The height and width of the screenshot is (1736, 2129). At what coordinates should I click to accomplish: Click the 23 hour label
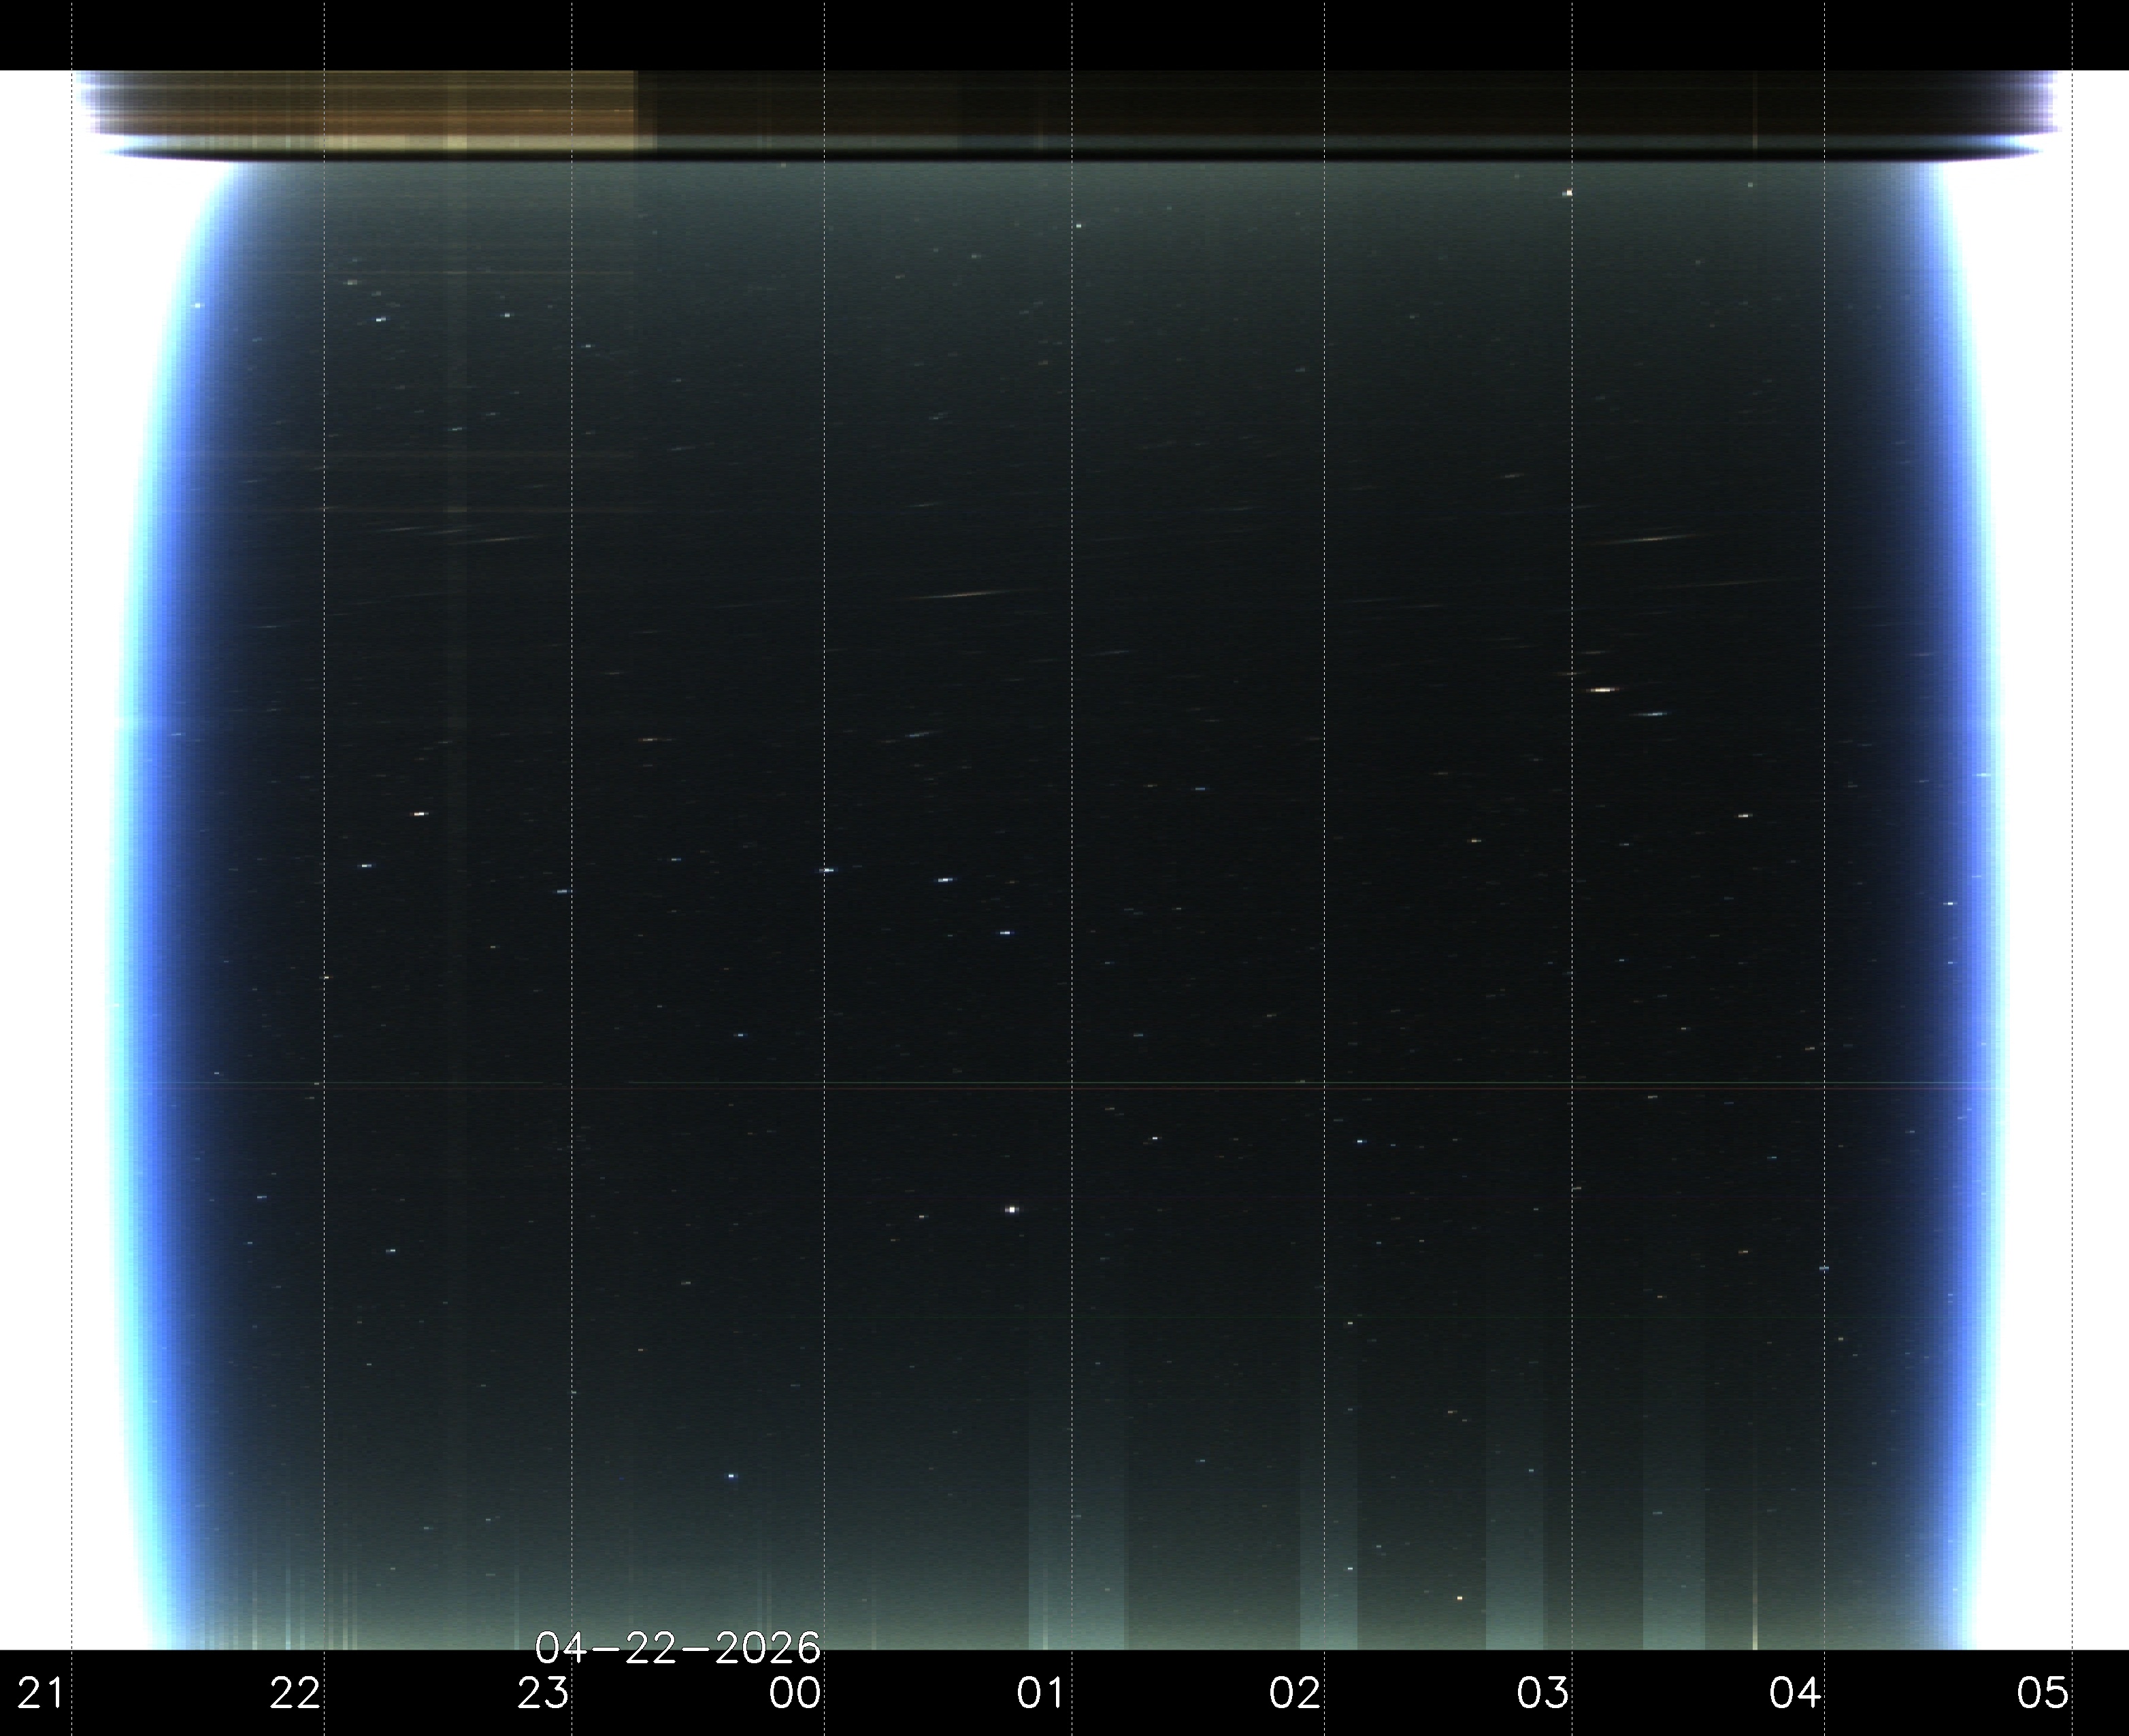(x=543, y=1693)
